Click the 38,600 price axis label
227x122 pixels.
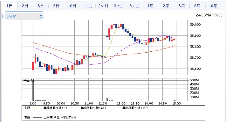(196, 69)
